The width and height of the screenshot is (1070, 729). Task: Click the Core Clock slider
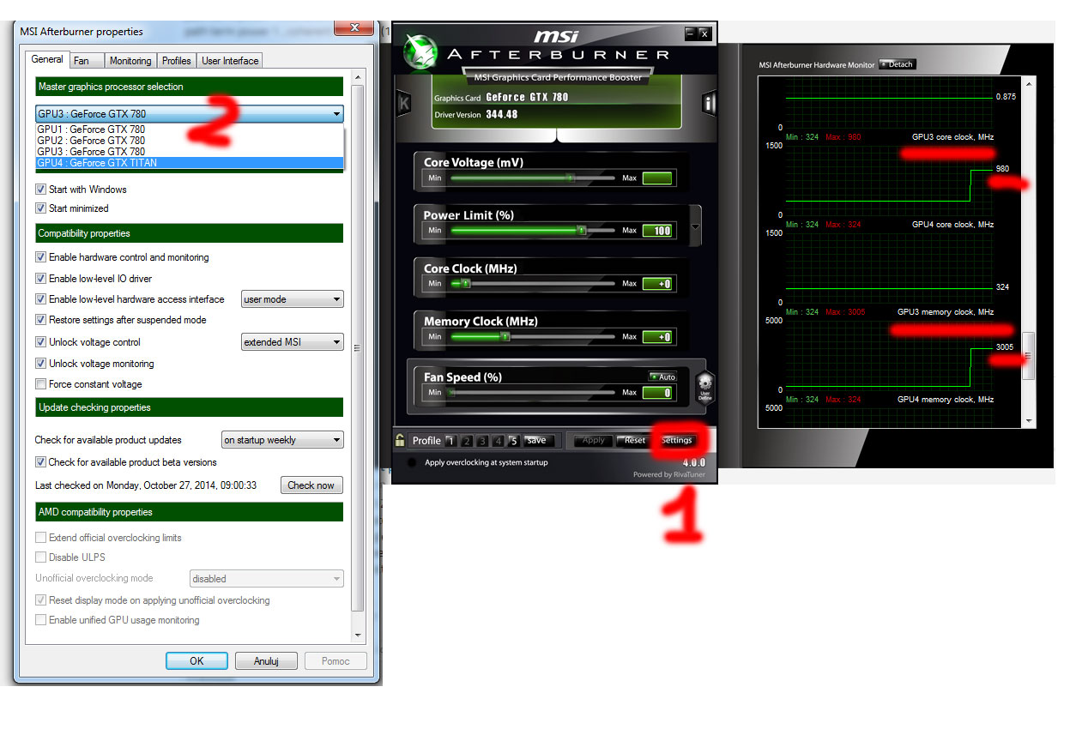pyautogui.click(x=533, y=283)
